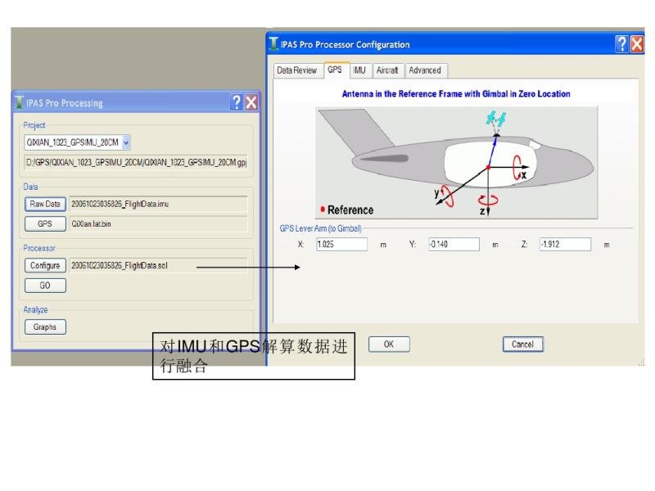Click the OK button in Processor Configuration
Screen dimensions: 655x491
pyautogui.click(x=389, y=345)
